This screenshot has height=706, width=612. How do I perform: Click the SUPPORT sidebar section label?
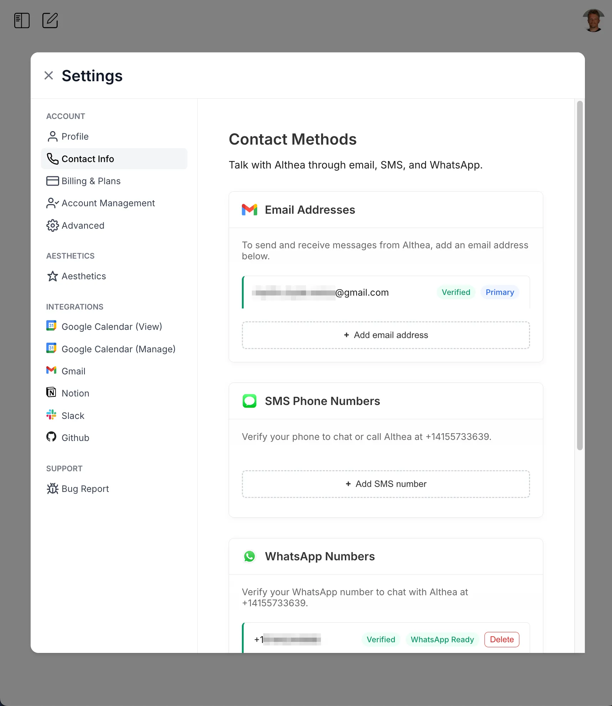64,469
